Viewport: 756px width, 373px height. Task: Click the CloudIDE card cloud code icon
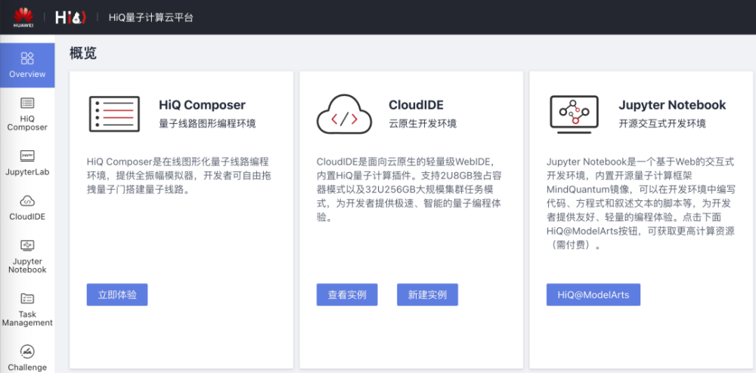(344, 114)
